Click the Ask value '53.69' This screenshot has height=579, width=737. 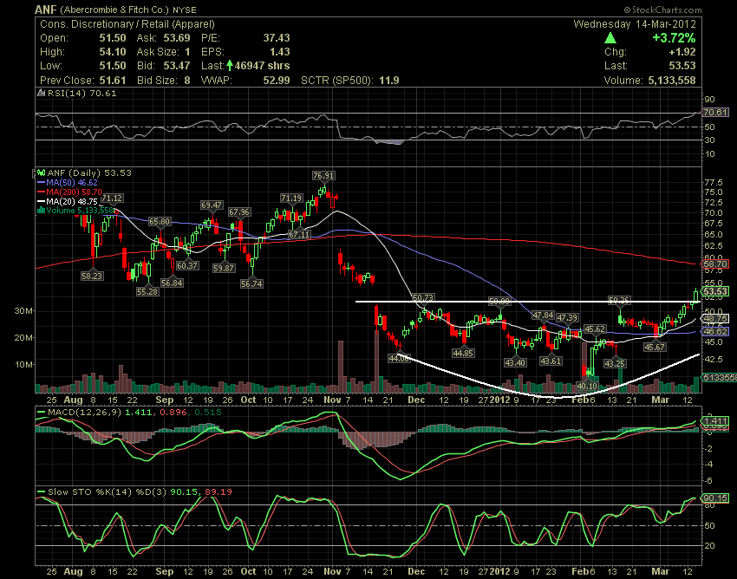click(x=177, y=37)
